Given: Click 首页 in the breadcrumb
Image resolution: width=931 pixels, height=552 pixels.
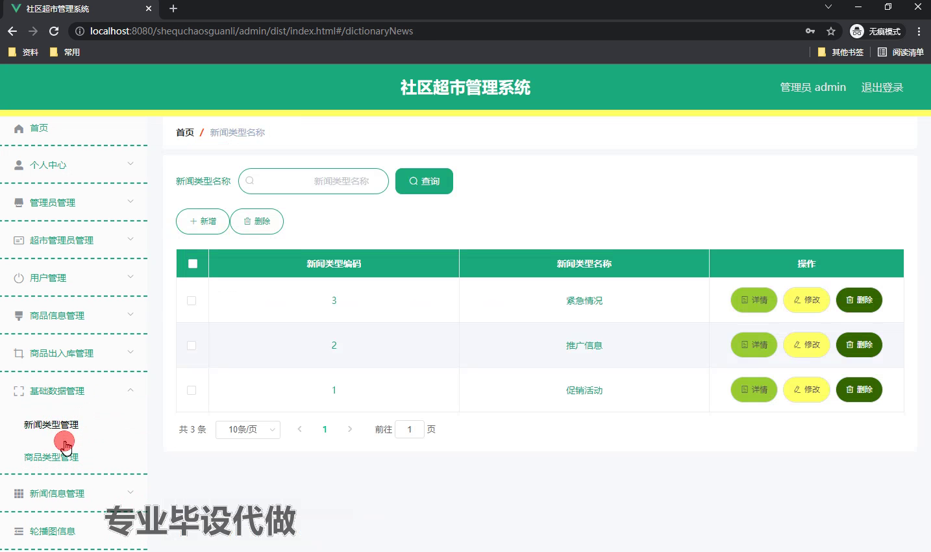Looking at the screenshot, I should click(185, 132).
